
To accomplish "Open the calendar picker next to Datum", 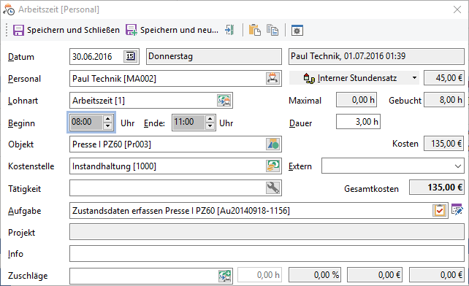I will tap(131, 56).
